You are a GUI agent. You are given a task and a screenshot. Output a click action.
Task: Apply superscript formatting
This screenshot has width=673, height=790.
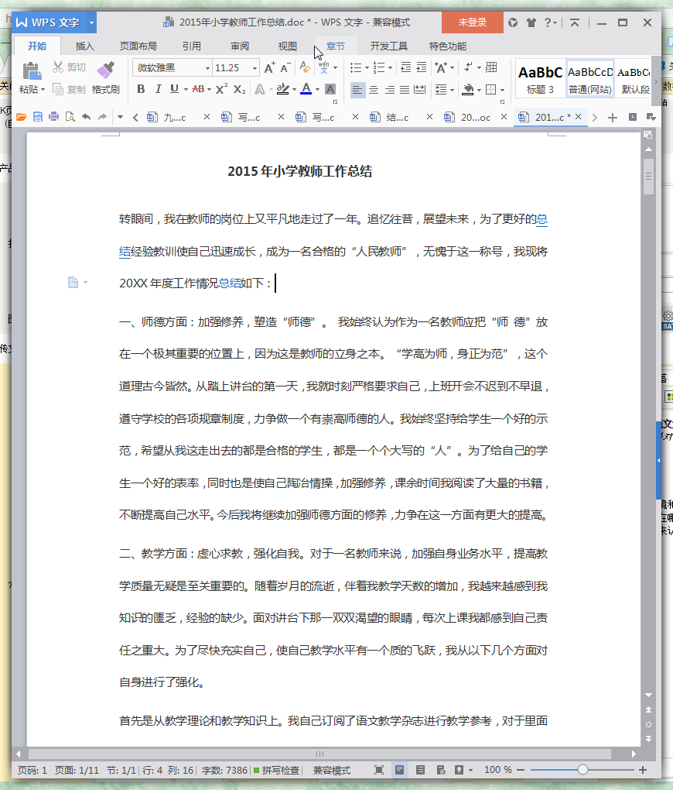(x=220, y=89)
